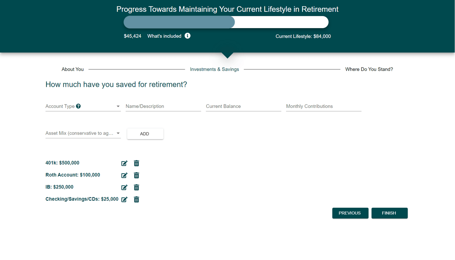
Task: Go back with the PREVIOUS button
Action: point(350,213)
